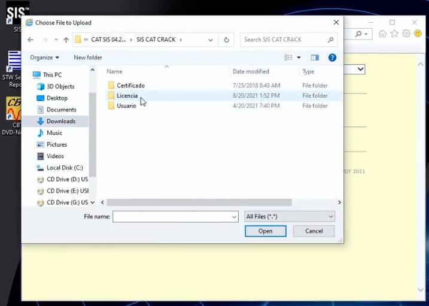Click the date 7/25/2018 8:49 AM
The width and height of the screenshot is (429, 306).
[x=256, y=86]
